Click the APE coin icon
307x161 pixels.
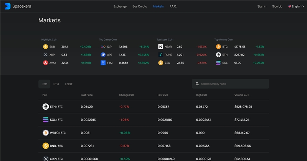(103, 55)
